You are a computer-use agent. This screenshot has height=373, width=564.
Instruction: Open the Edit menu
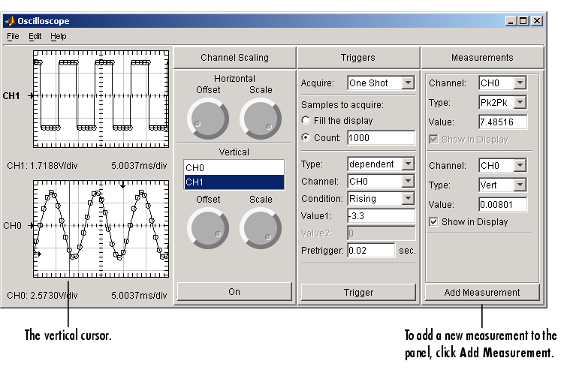click(x=35, y=36)
